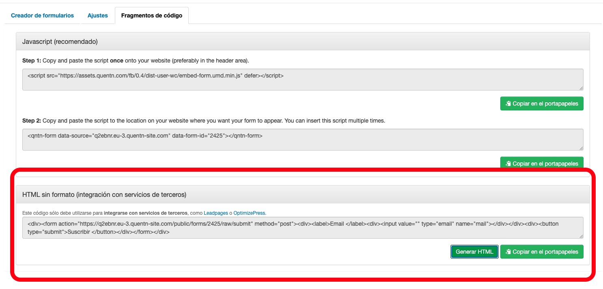Click the qntn-form snippet text field
Screen dimensions: 603x289
click(x=303, y=140)
